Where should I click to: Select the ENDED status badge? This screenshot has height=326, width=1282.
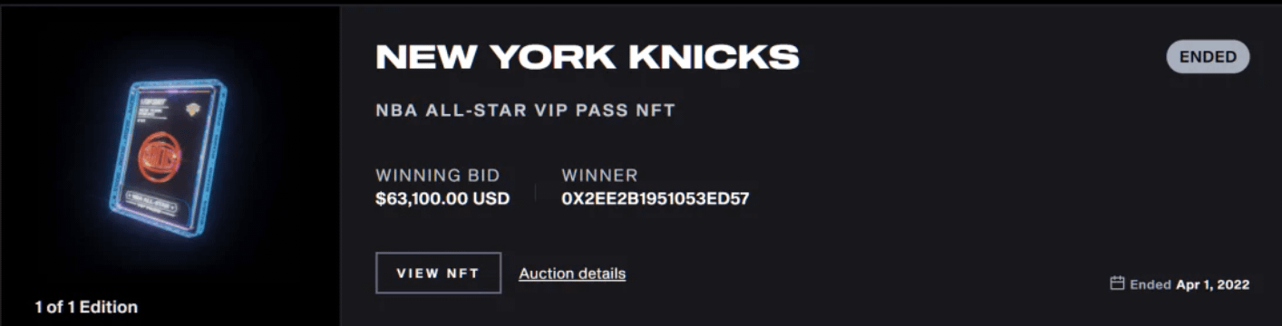click(x=1208, y=57)
